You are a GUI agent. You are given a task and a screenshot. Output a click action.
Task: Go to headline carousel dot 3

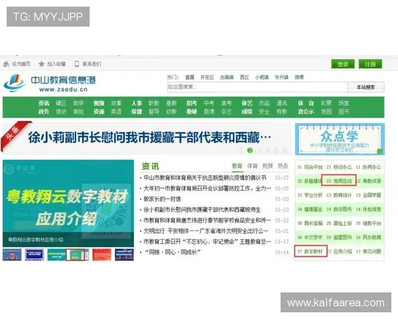pyautogui.click(x=259, y=150)
